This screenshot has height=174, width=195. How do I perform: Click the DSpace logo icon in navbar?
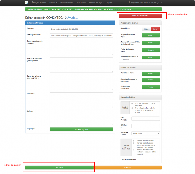point(27,3)
